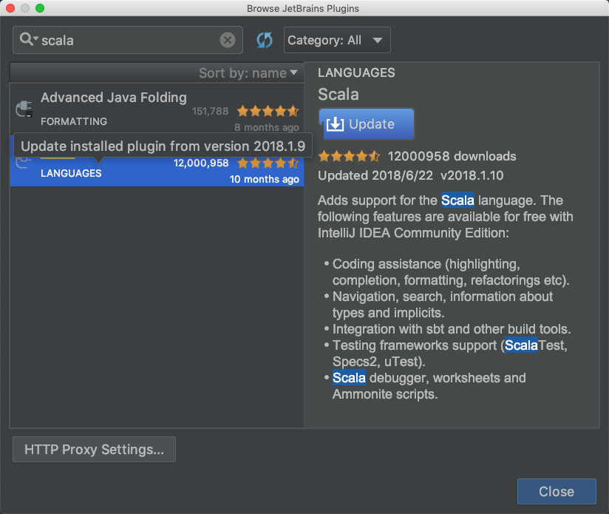Select the Advanced Java Folding plugin entry

157,109
